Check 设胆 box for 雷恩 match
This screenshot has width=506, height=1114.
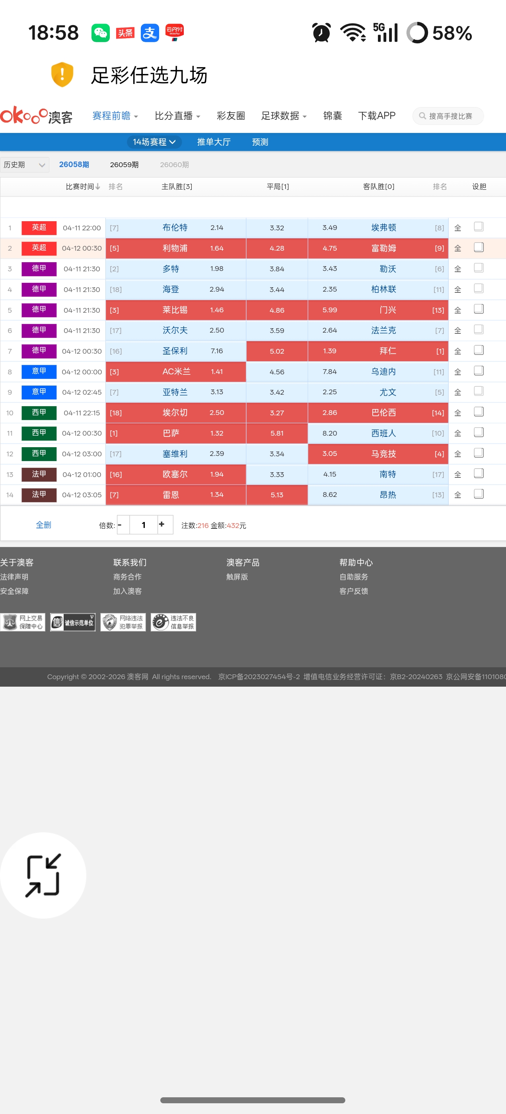pyautogui.click(x=478, y=494)
